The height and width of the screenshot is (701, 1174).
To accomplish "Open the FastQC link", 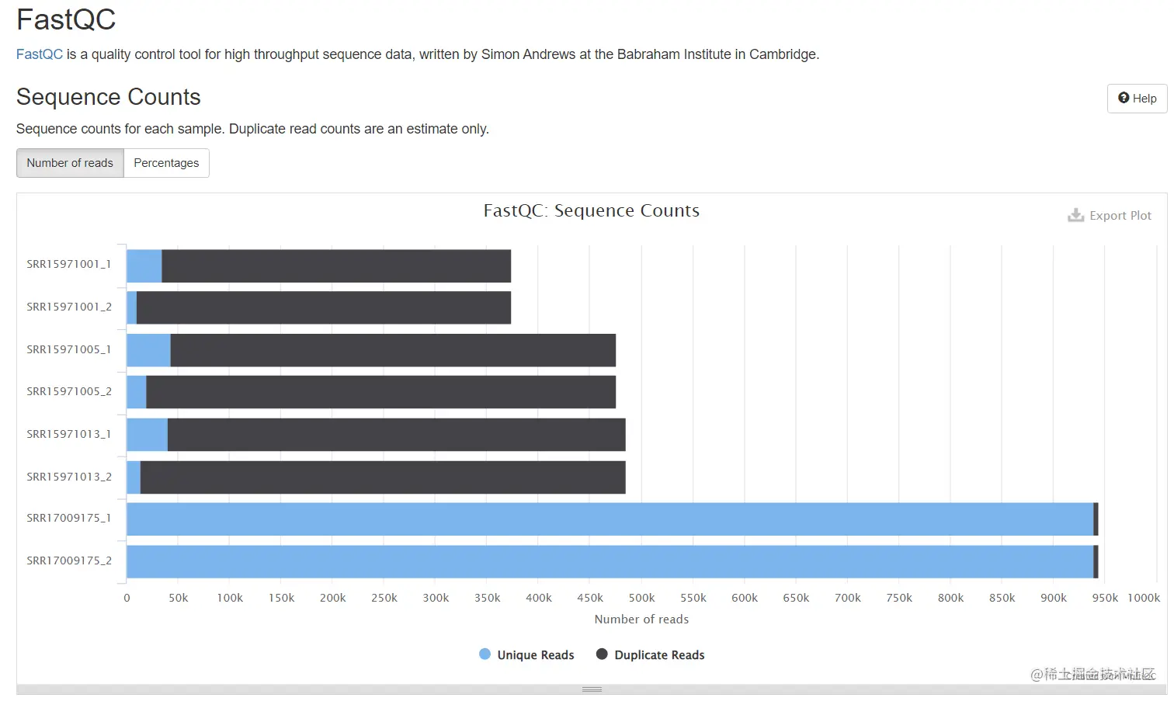I will click(40, 54).
